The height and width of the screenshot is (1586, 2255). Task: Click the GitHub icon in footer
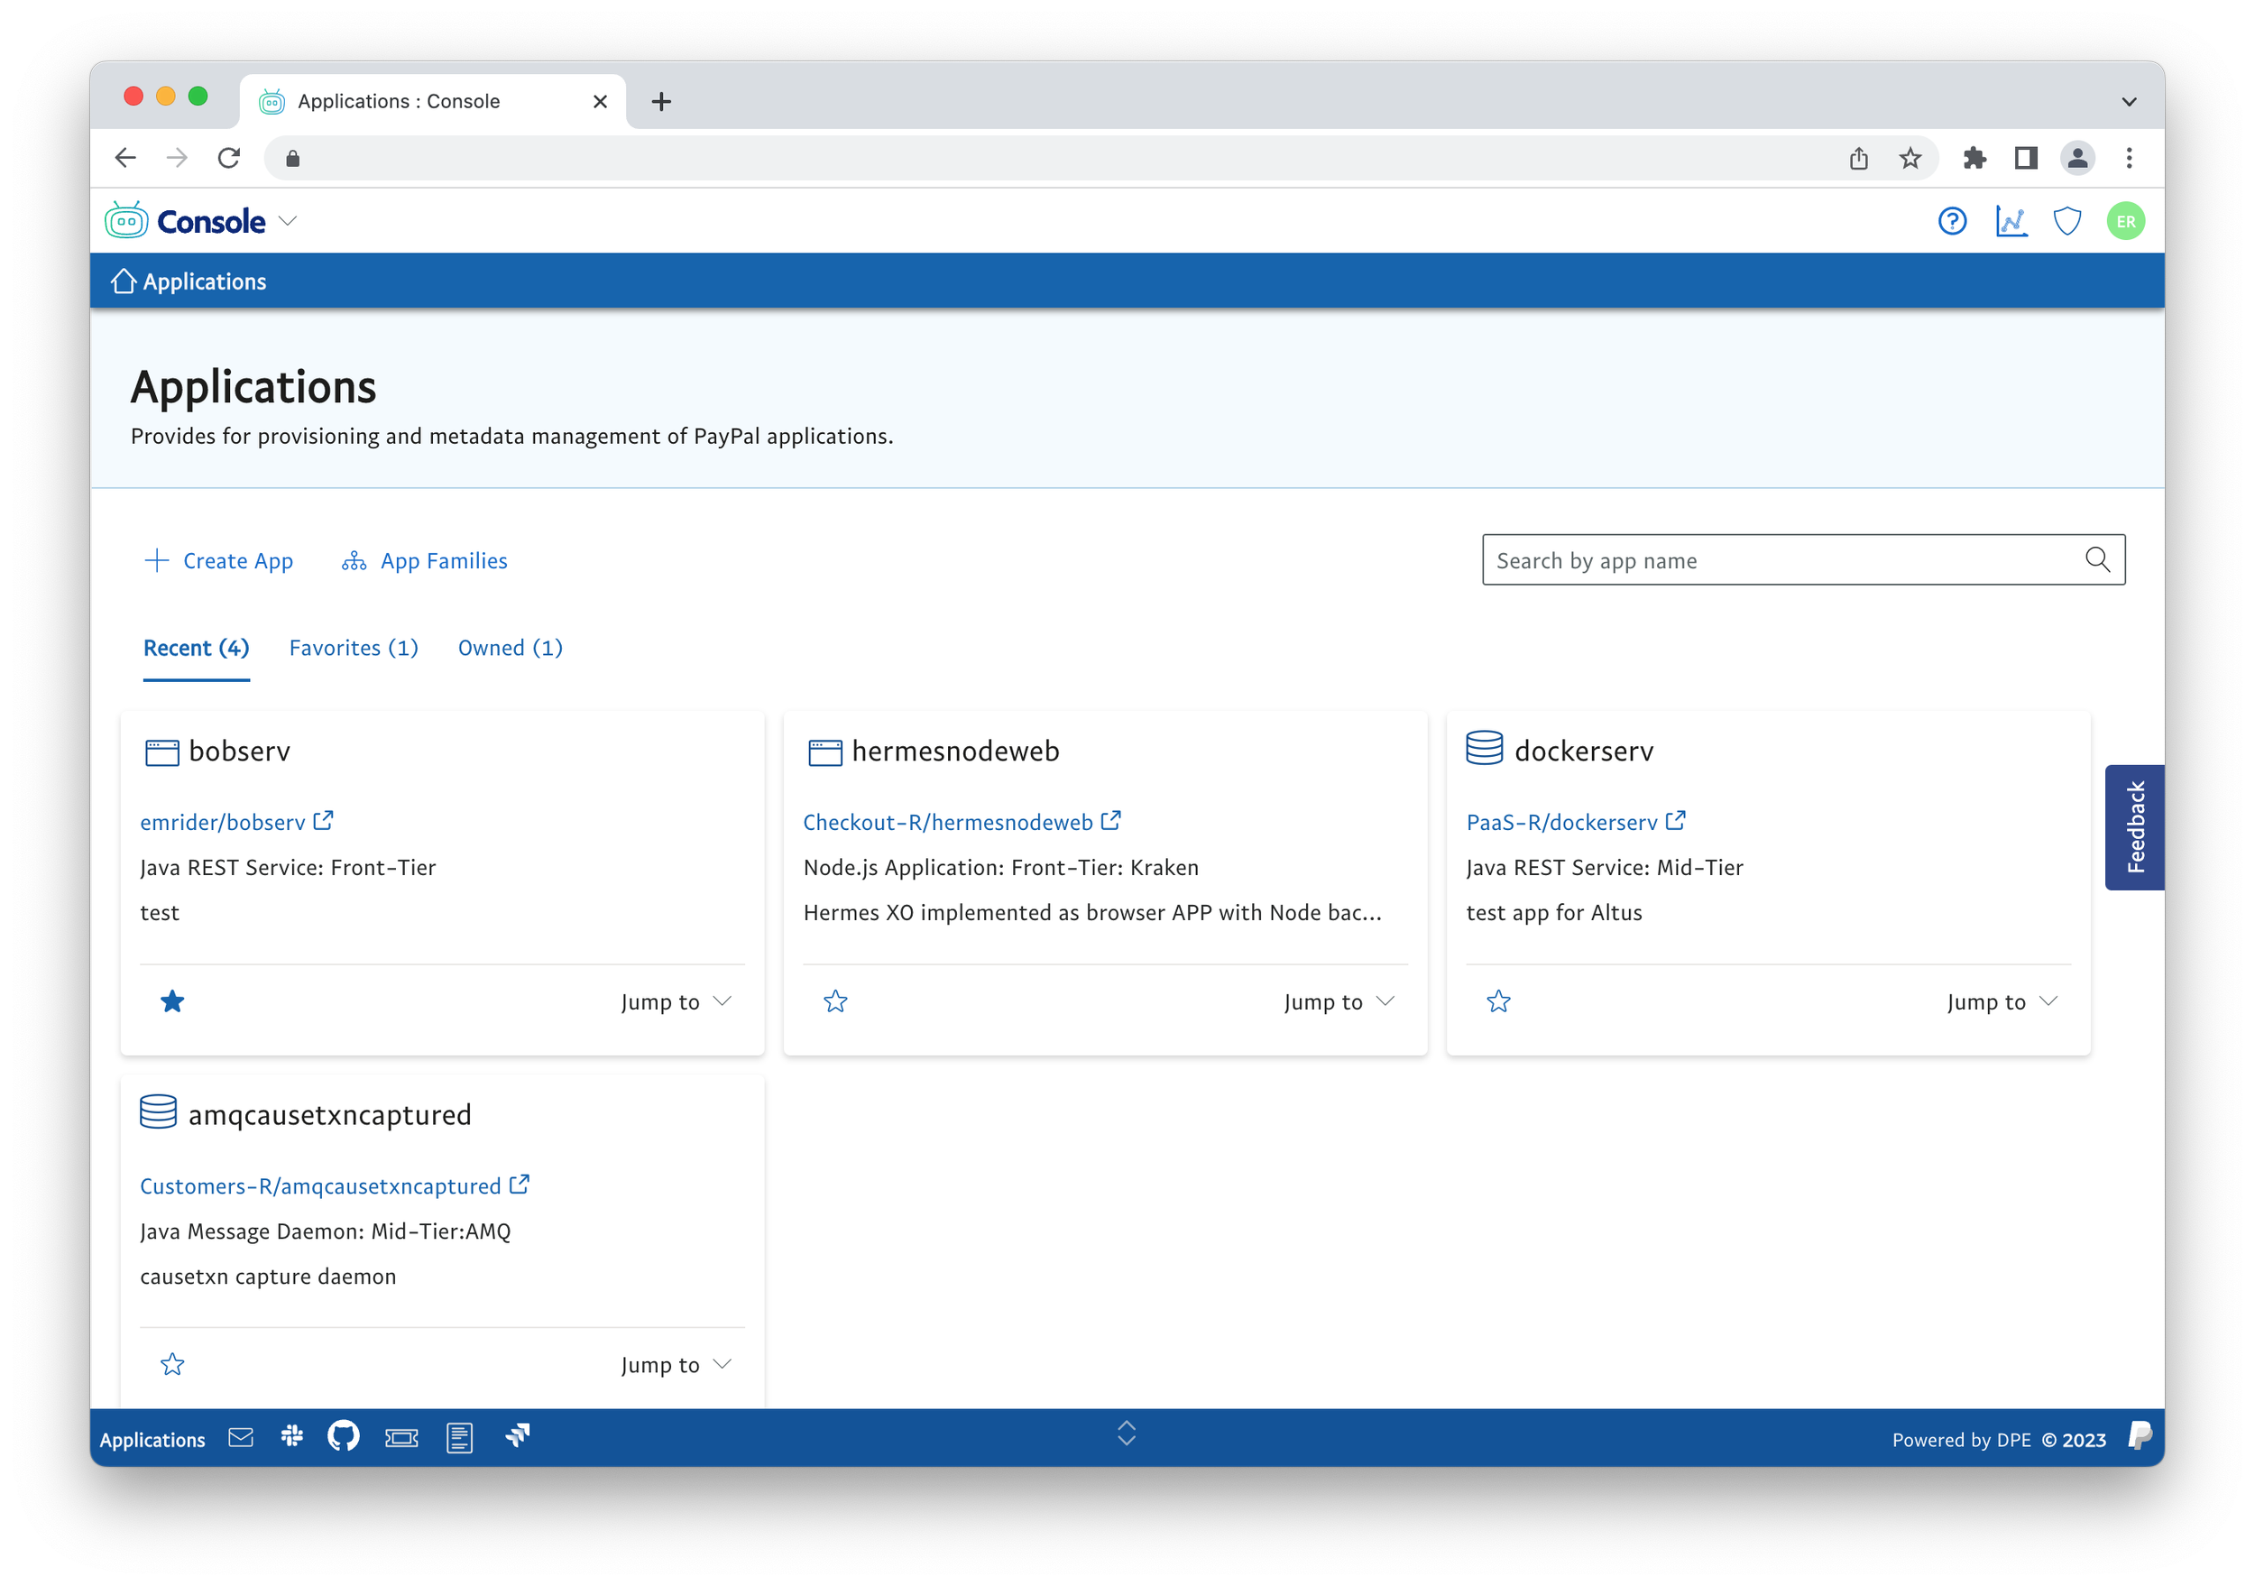click(x=343, y=1437)
